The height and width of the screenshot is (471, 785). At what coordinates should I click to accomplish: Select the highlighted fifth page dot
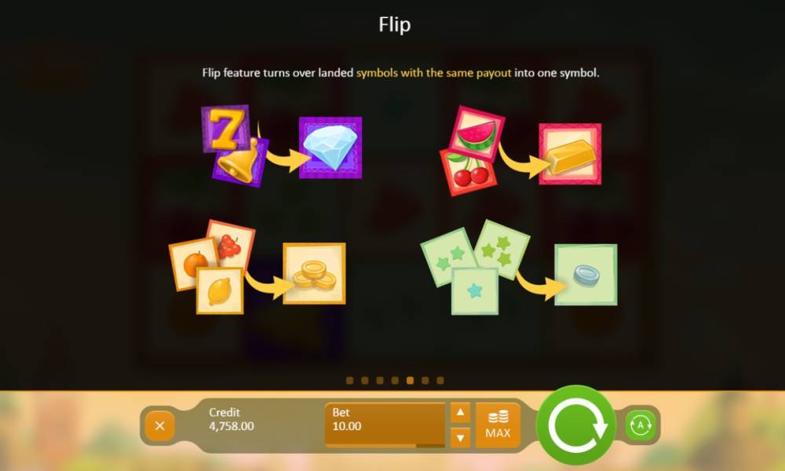(410, 381)
